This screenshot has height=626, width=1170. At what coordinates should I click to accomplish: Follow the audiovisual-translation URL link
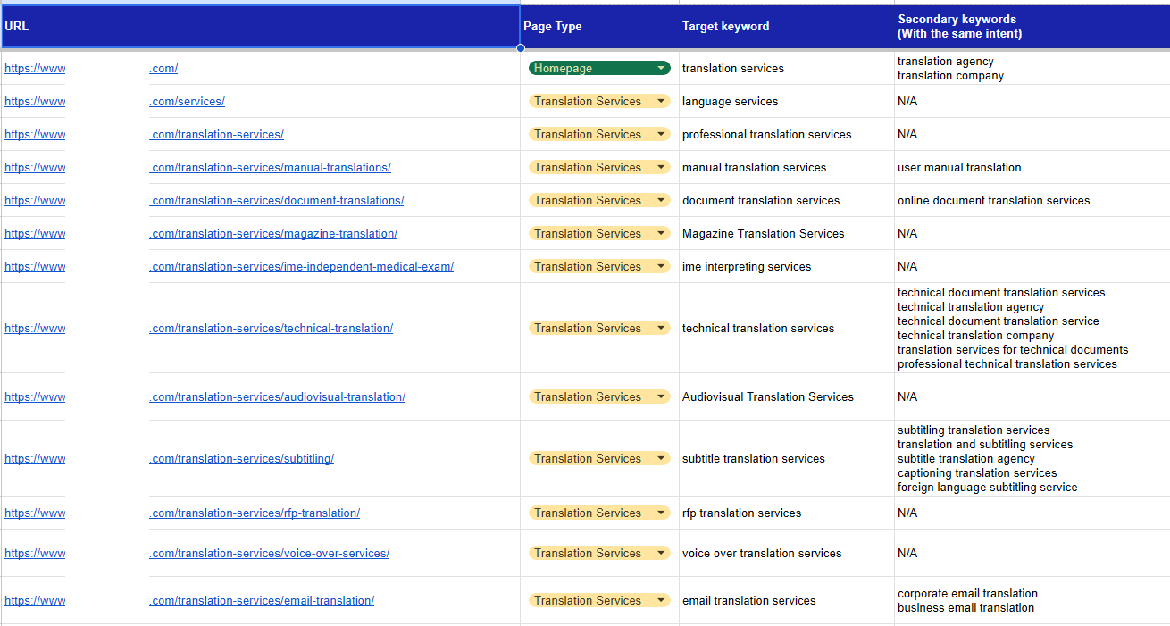[278, 396]
